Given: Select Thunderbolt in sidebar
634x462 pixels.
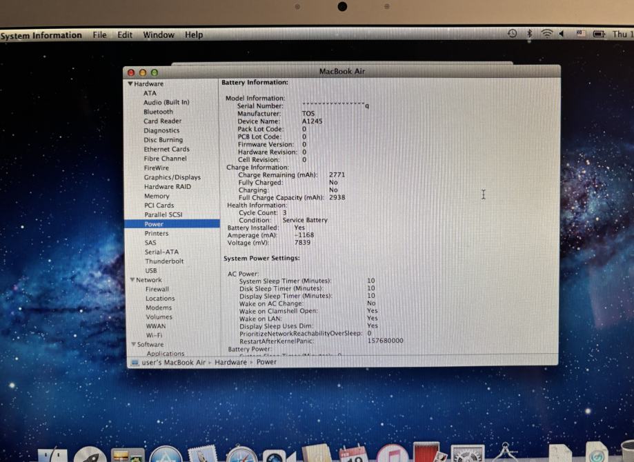Looking at the screenshot, I should point(164,261).
